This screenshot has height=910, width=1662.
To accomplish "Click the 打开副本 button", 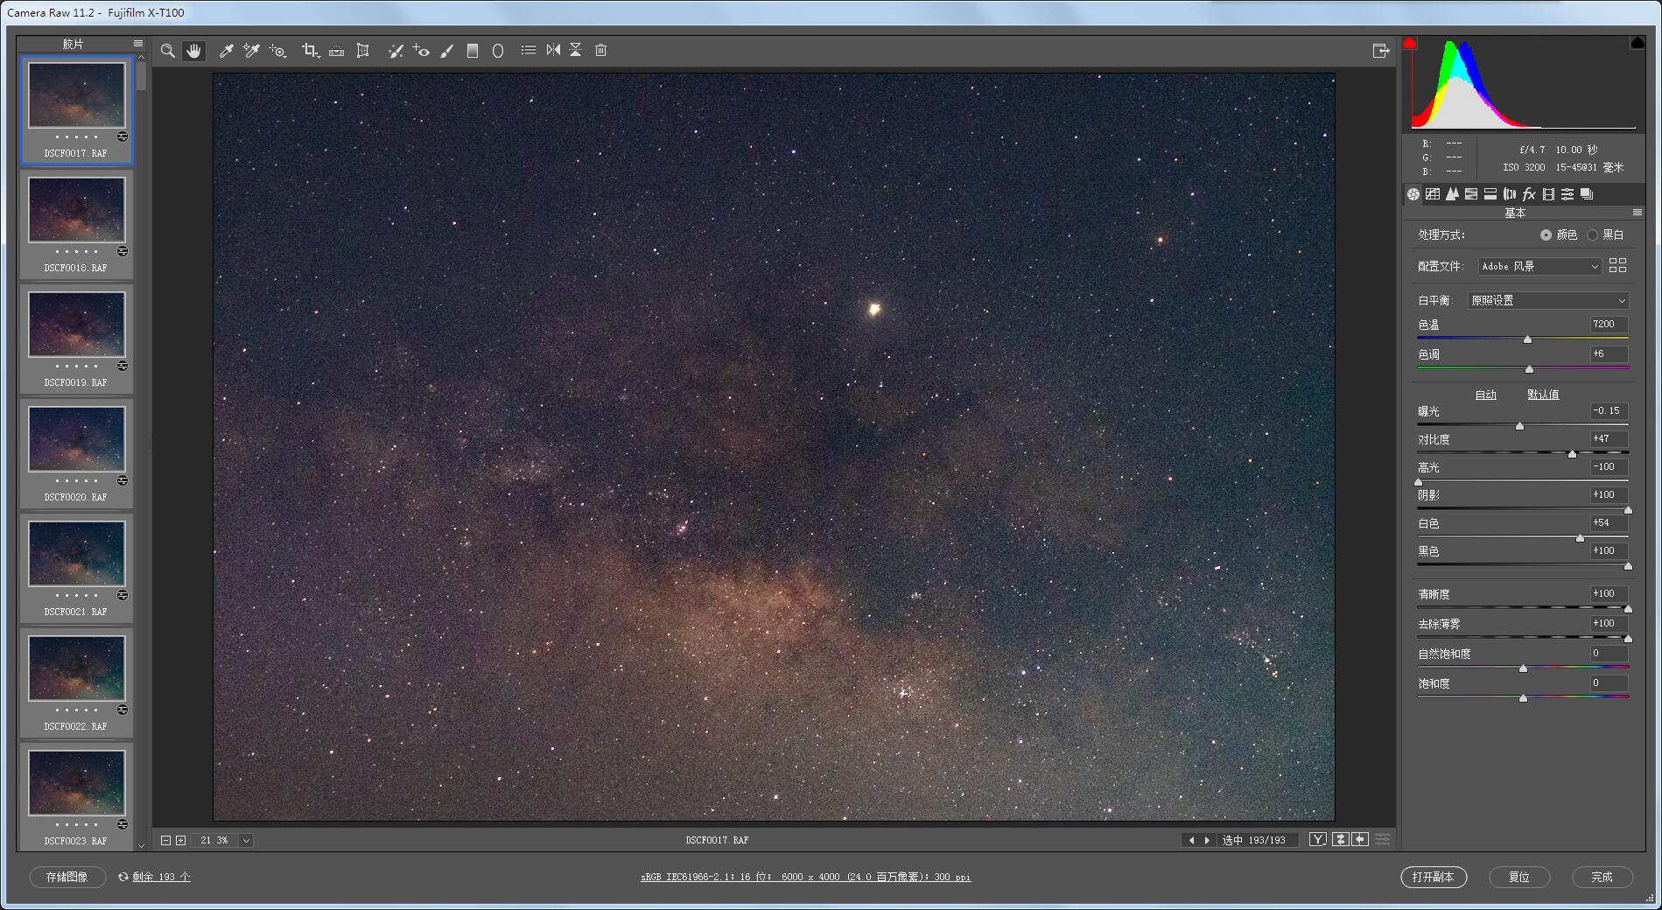I will 1434,877.
